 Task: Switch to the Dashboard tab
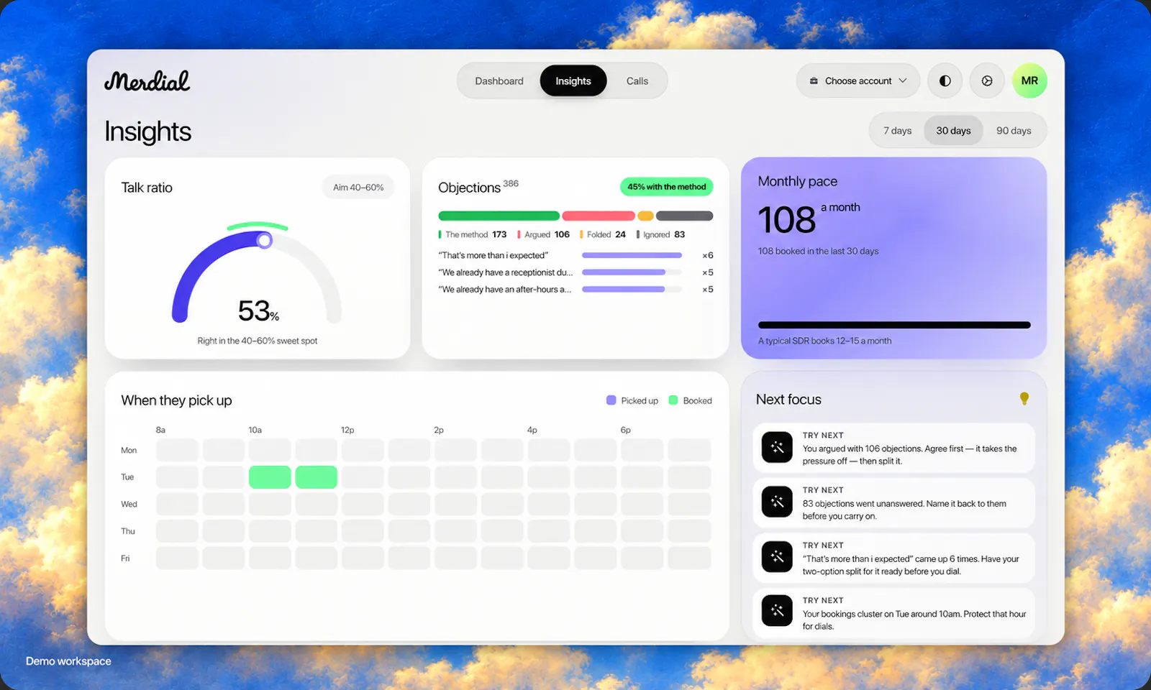(x=499, y=80)
